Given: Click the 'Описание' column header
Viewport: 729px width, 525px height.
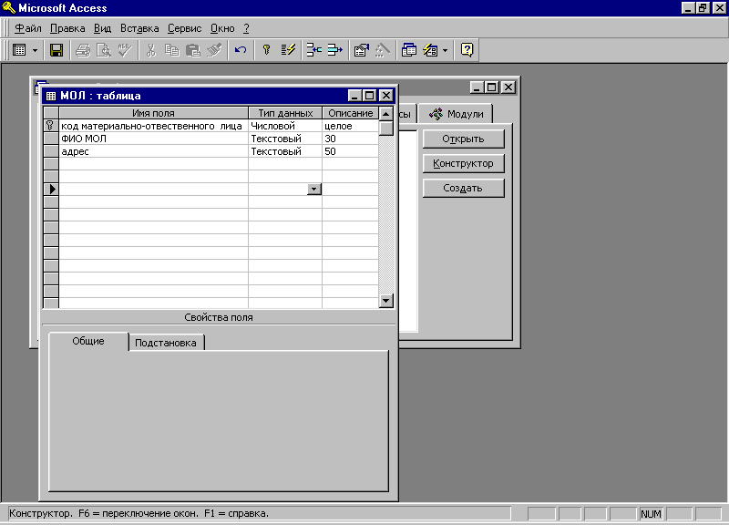Looking at the screenshot, I should 350,113.
